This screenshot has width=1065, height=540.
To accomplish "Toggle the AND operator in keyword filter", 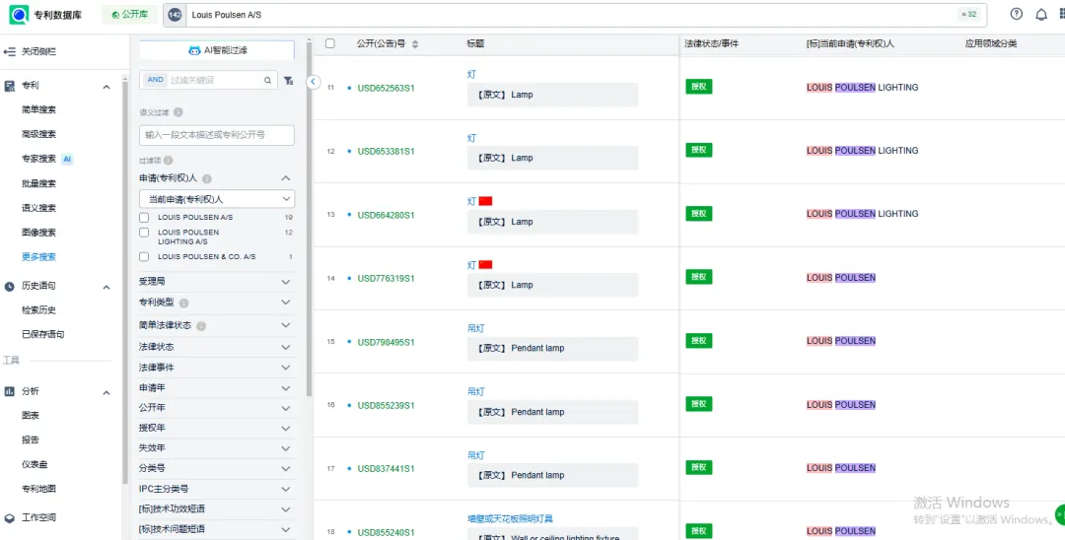I will pyautogui.click(x=156, y=80).
